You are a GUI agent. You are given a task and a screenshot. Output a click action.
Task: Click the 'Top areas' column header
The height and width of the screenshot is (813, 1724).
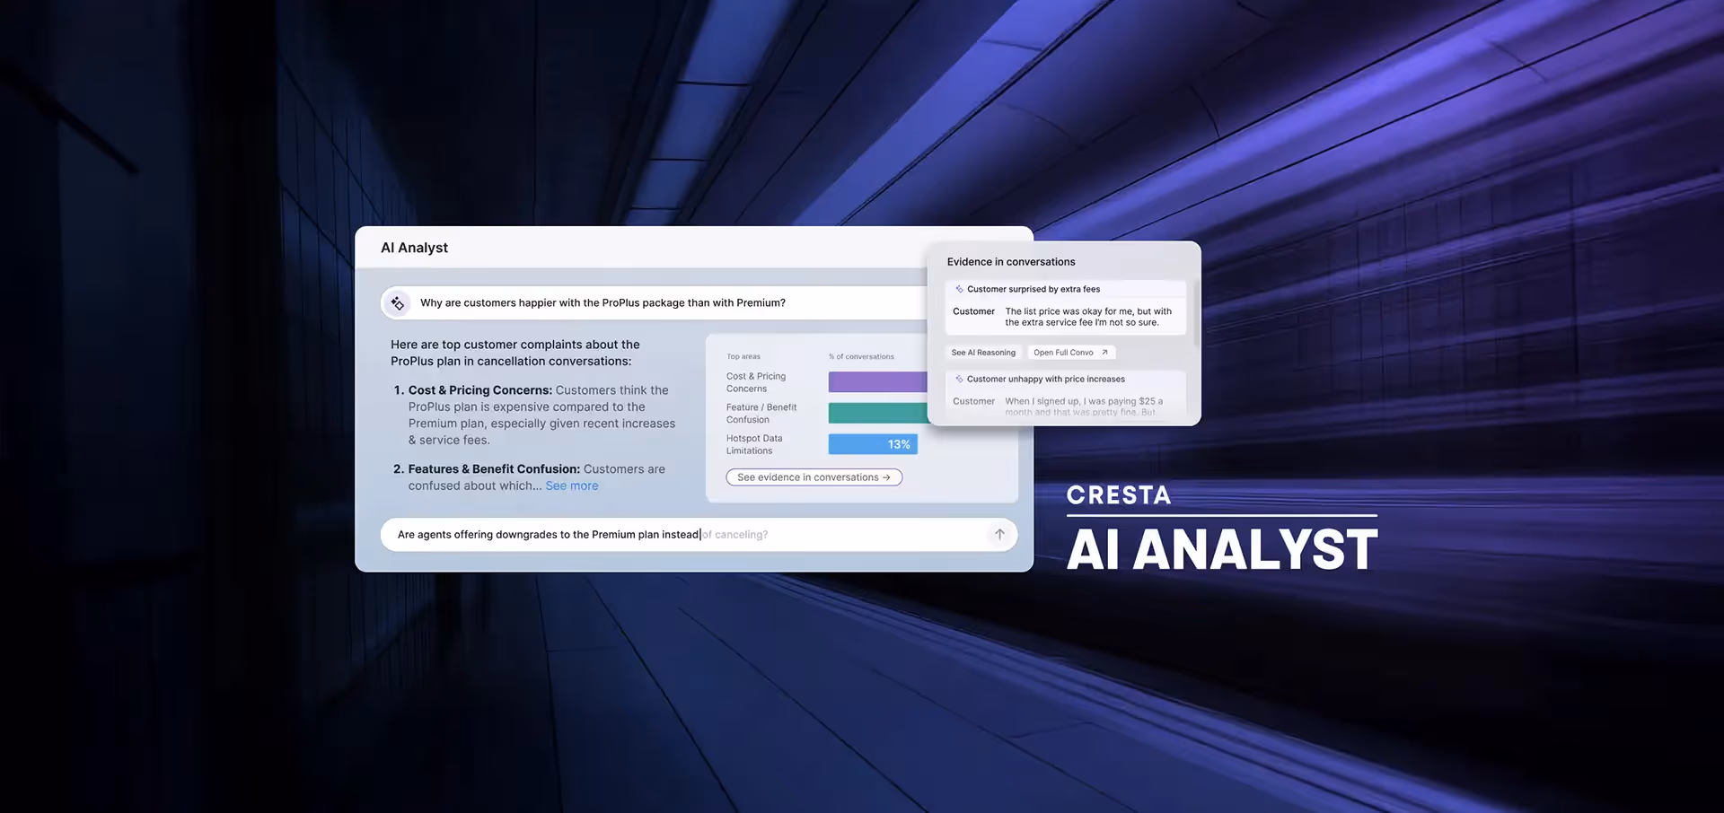[x=743, y=356]
